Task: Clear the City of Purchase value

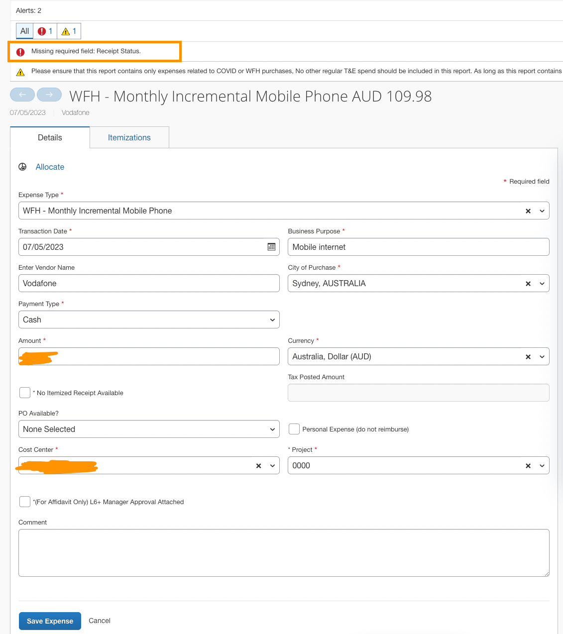Action: pos(528,284)
